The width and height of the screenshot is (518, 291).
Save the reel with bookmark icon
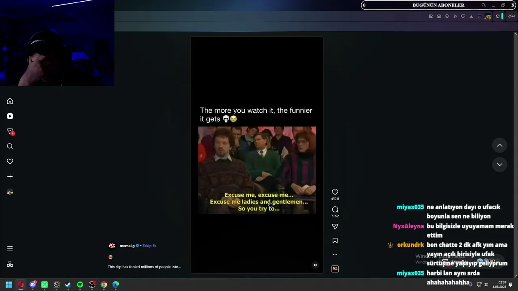point(335,240)
